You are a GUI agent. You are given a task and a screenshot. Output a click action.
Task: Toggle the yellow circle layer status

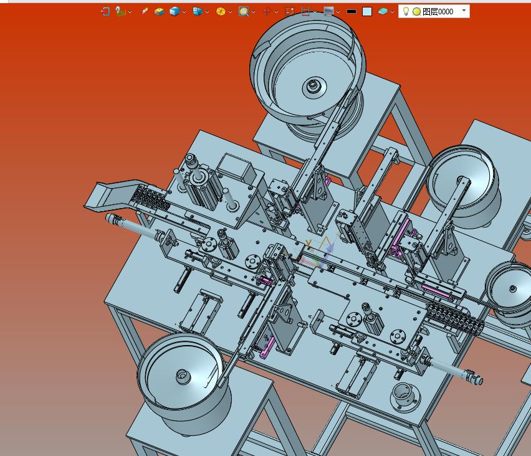pos(416,12)
